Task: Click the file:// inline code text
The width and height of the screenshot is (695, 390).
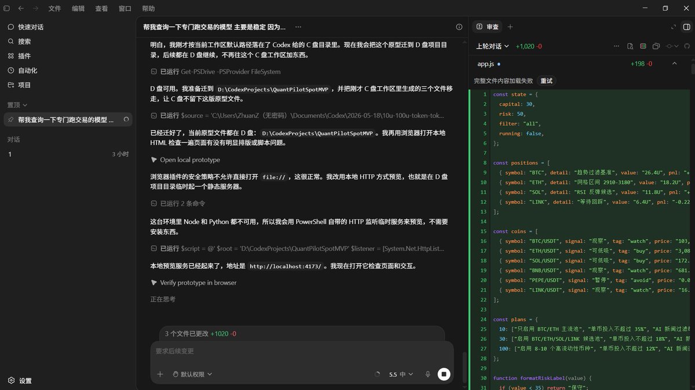Action: (274, 178)
